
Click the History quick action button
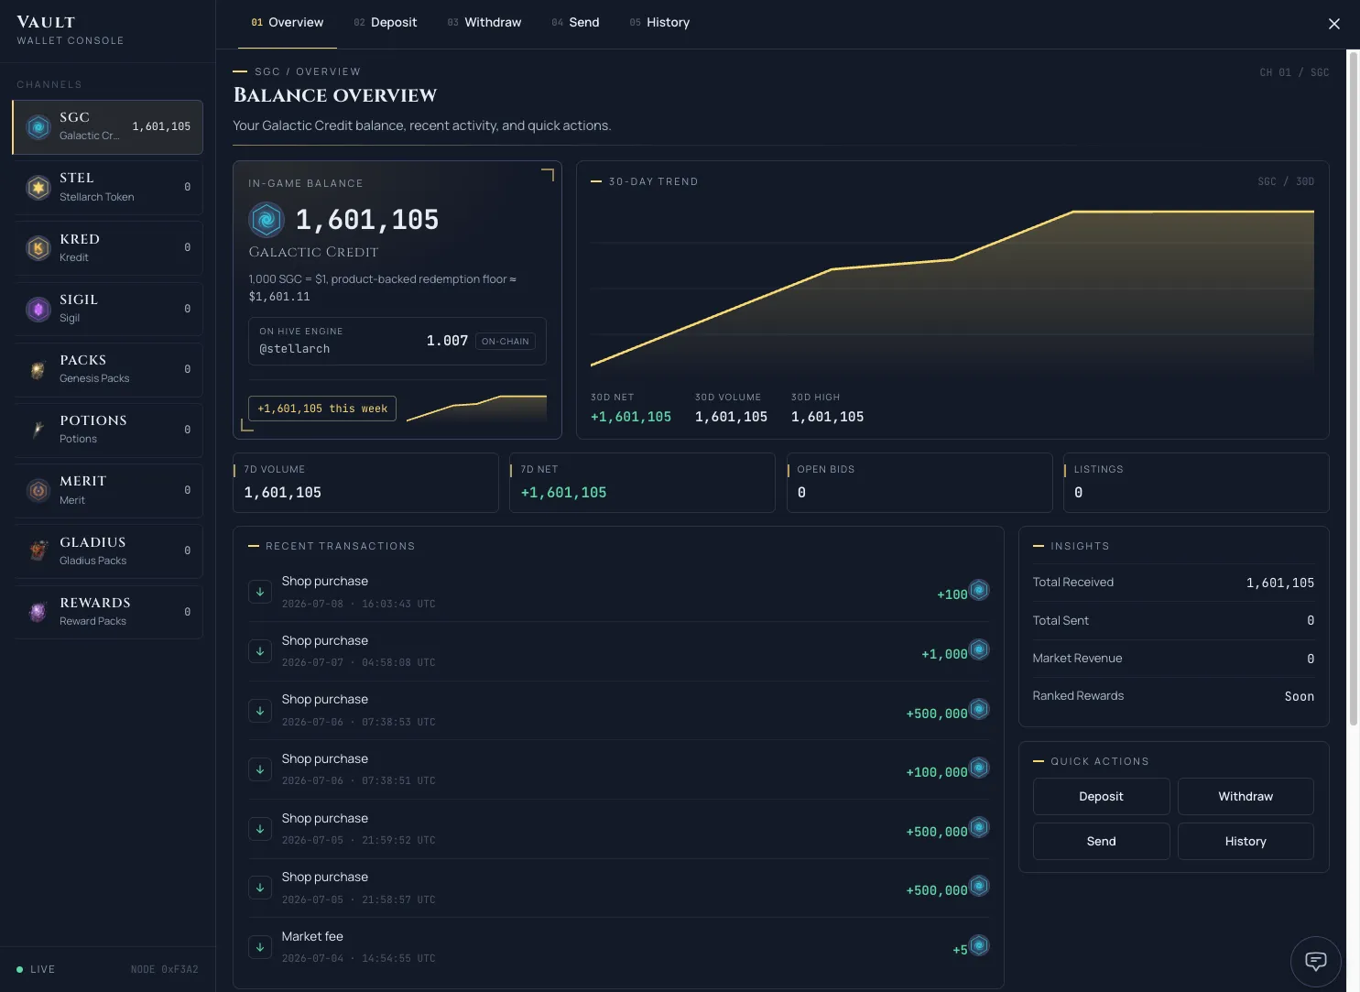(1246, 842)
